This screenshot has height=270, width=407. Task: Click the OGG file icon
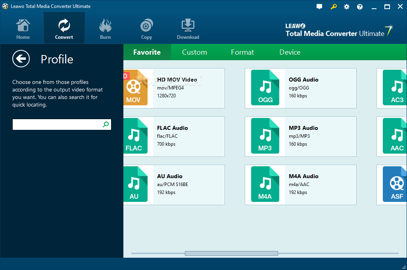tap(265, 87)
